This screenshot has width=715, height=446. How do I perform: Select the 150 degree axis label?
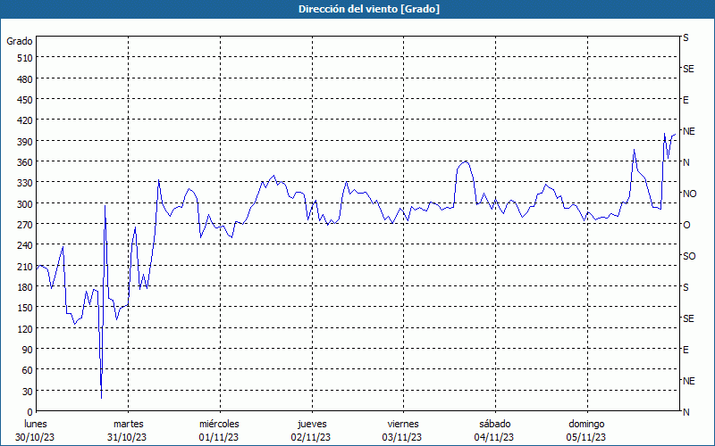coord(25,308)
